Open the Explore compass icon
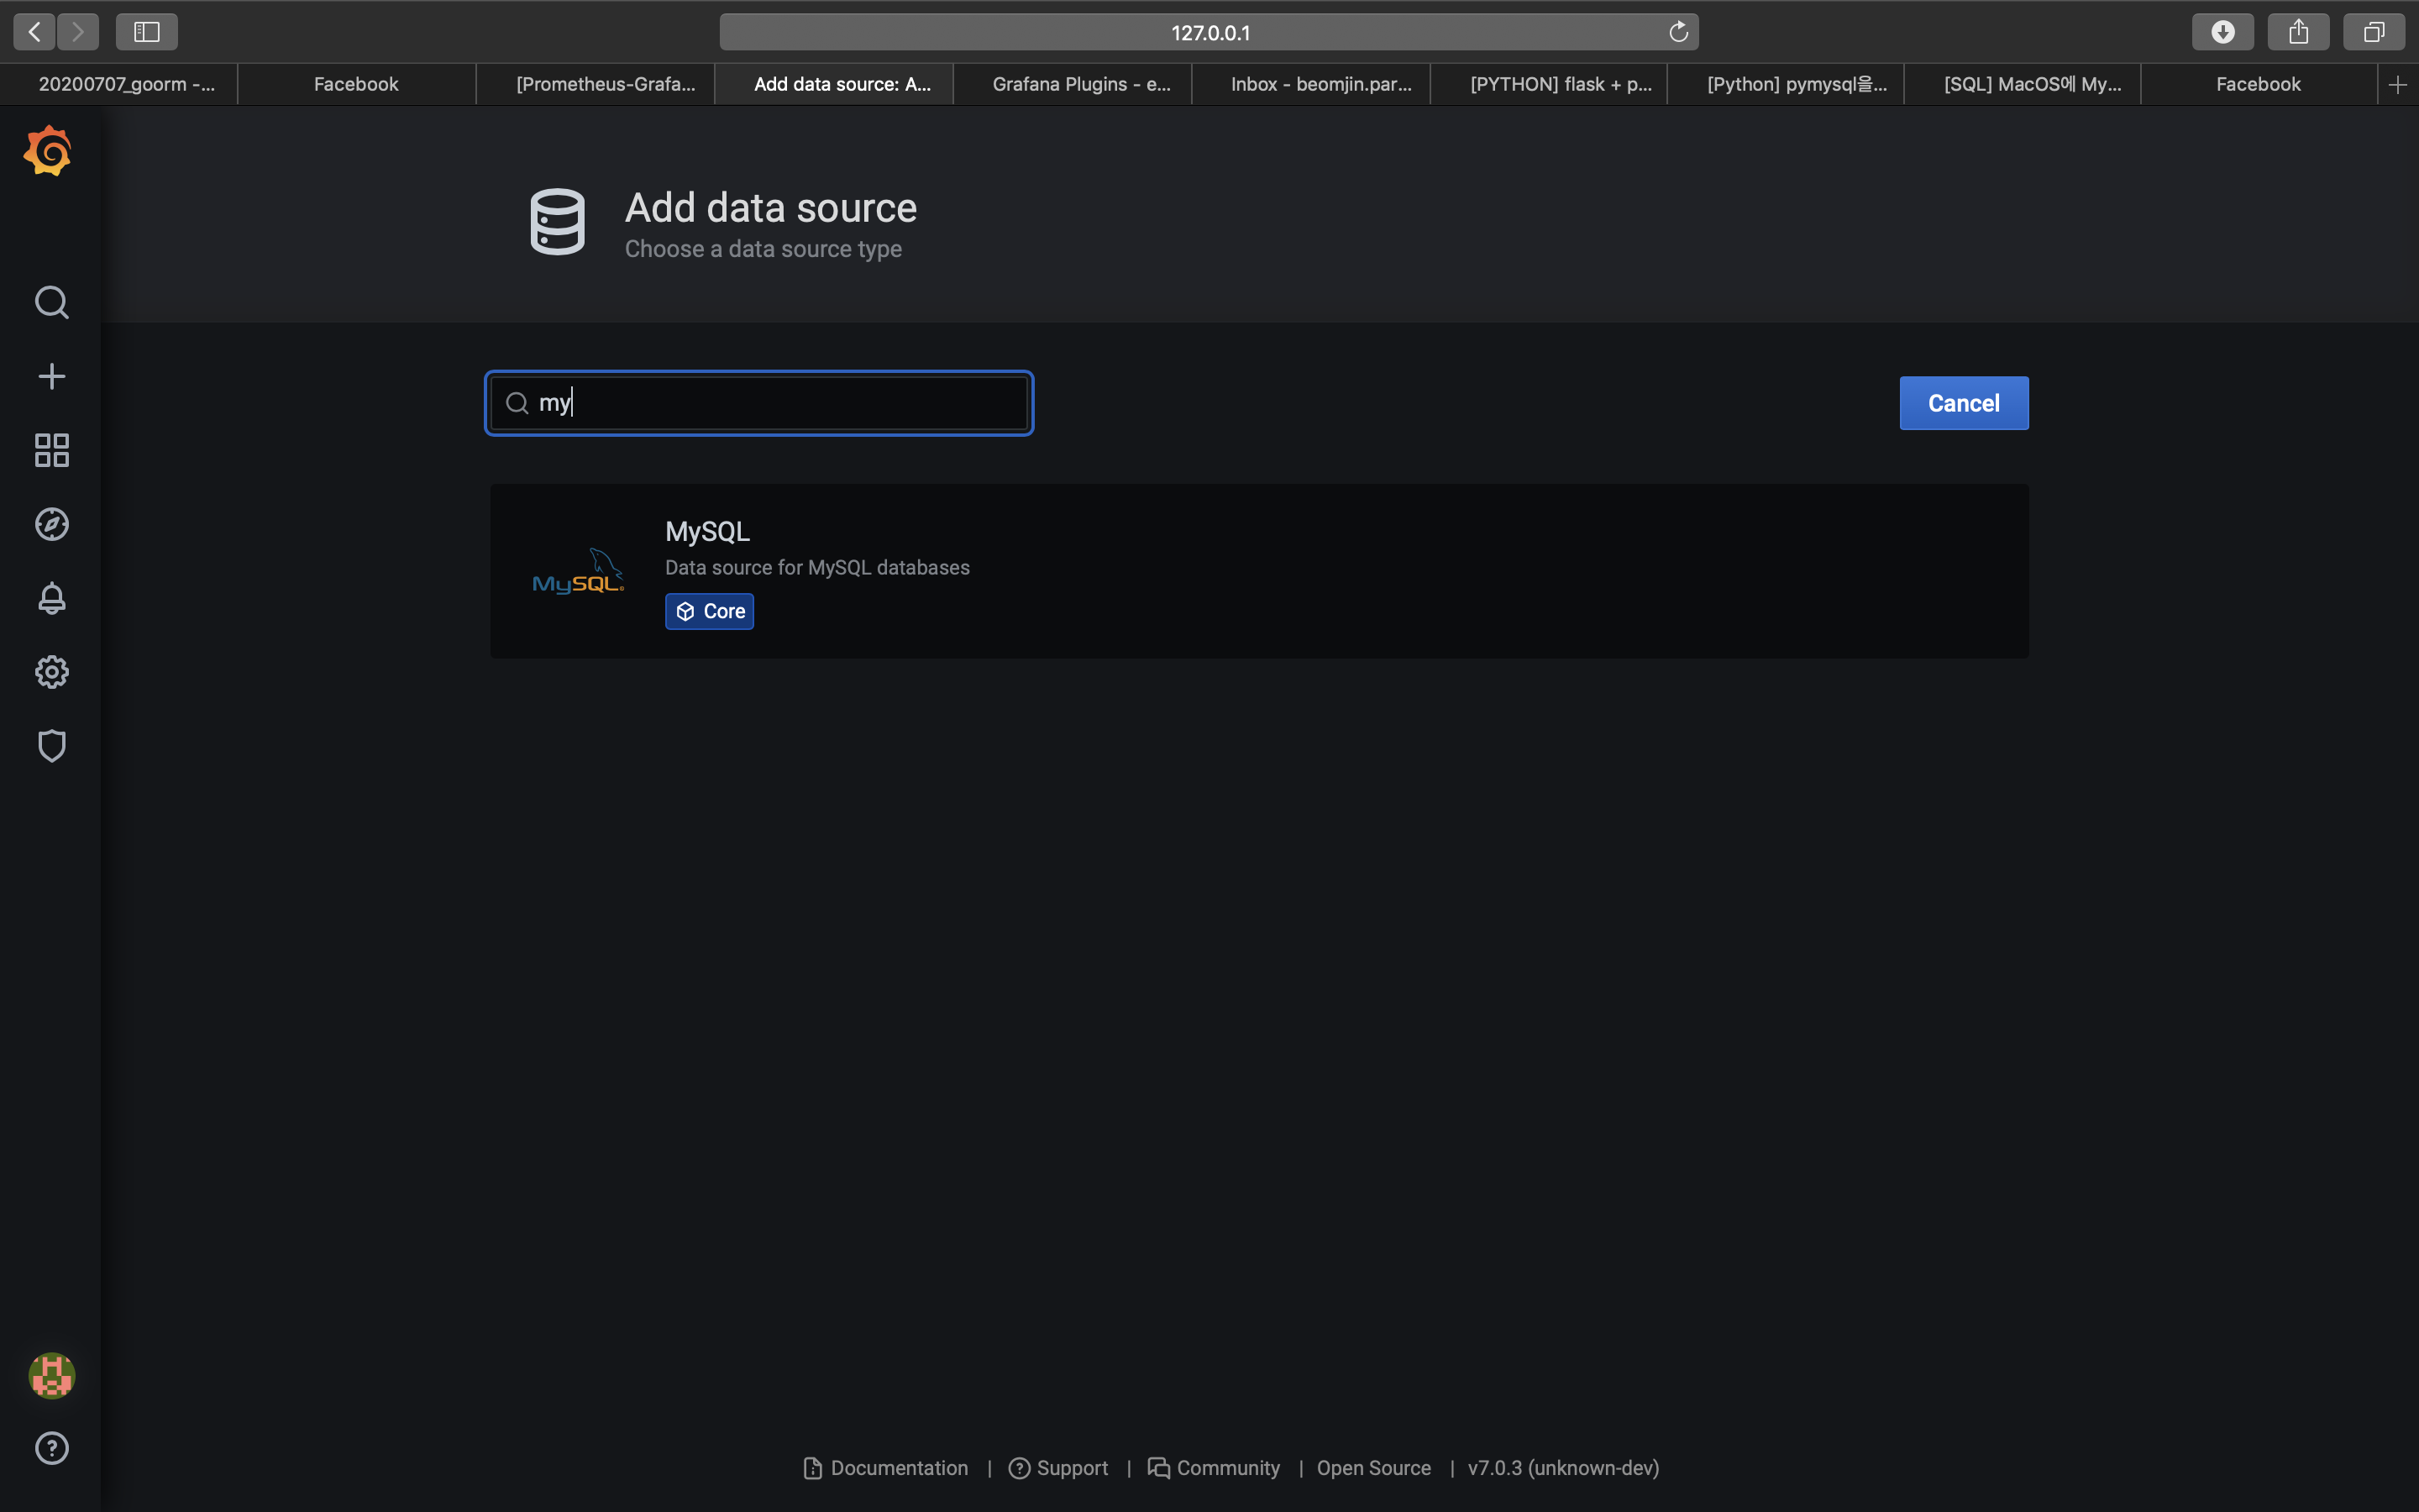Image resolution: width=2419 pixels, height=1512 pixels. 51,524
